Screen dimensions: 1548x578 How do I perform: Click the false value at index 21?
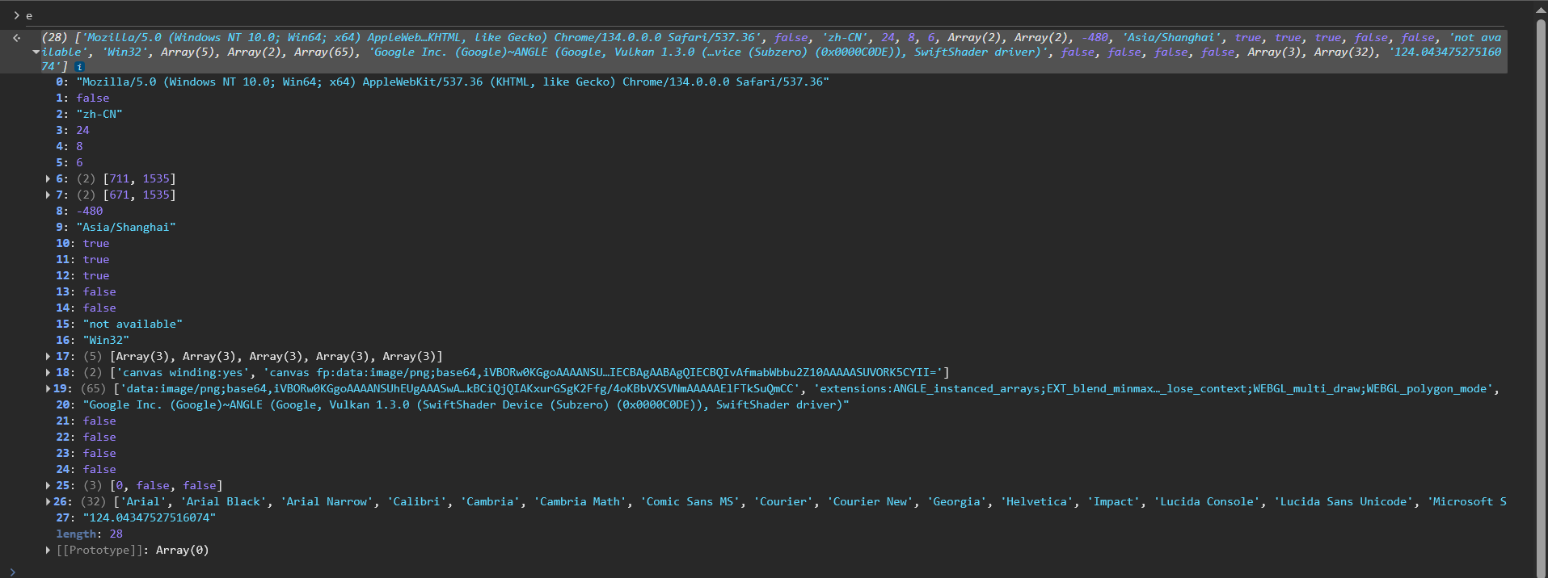click(99, 421)
